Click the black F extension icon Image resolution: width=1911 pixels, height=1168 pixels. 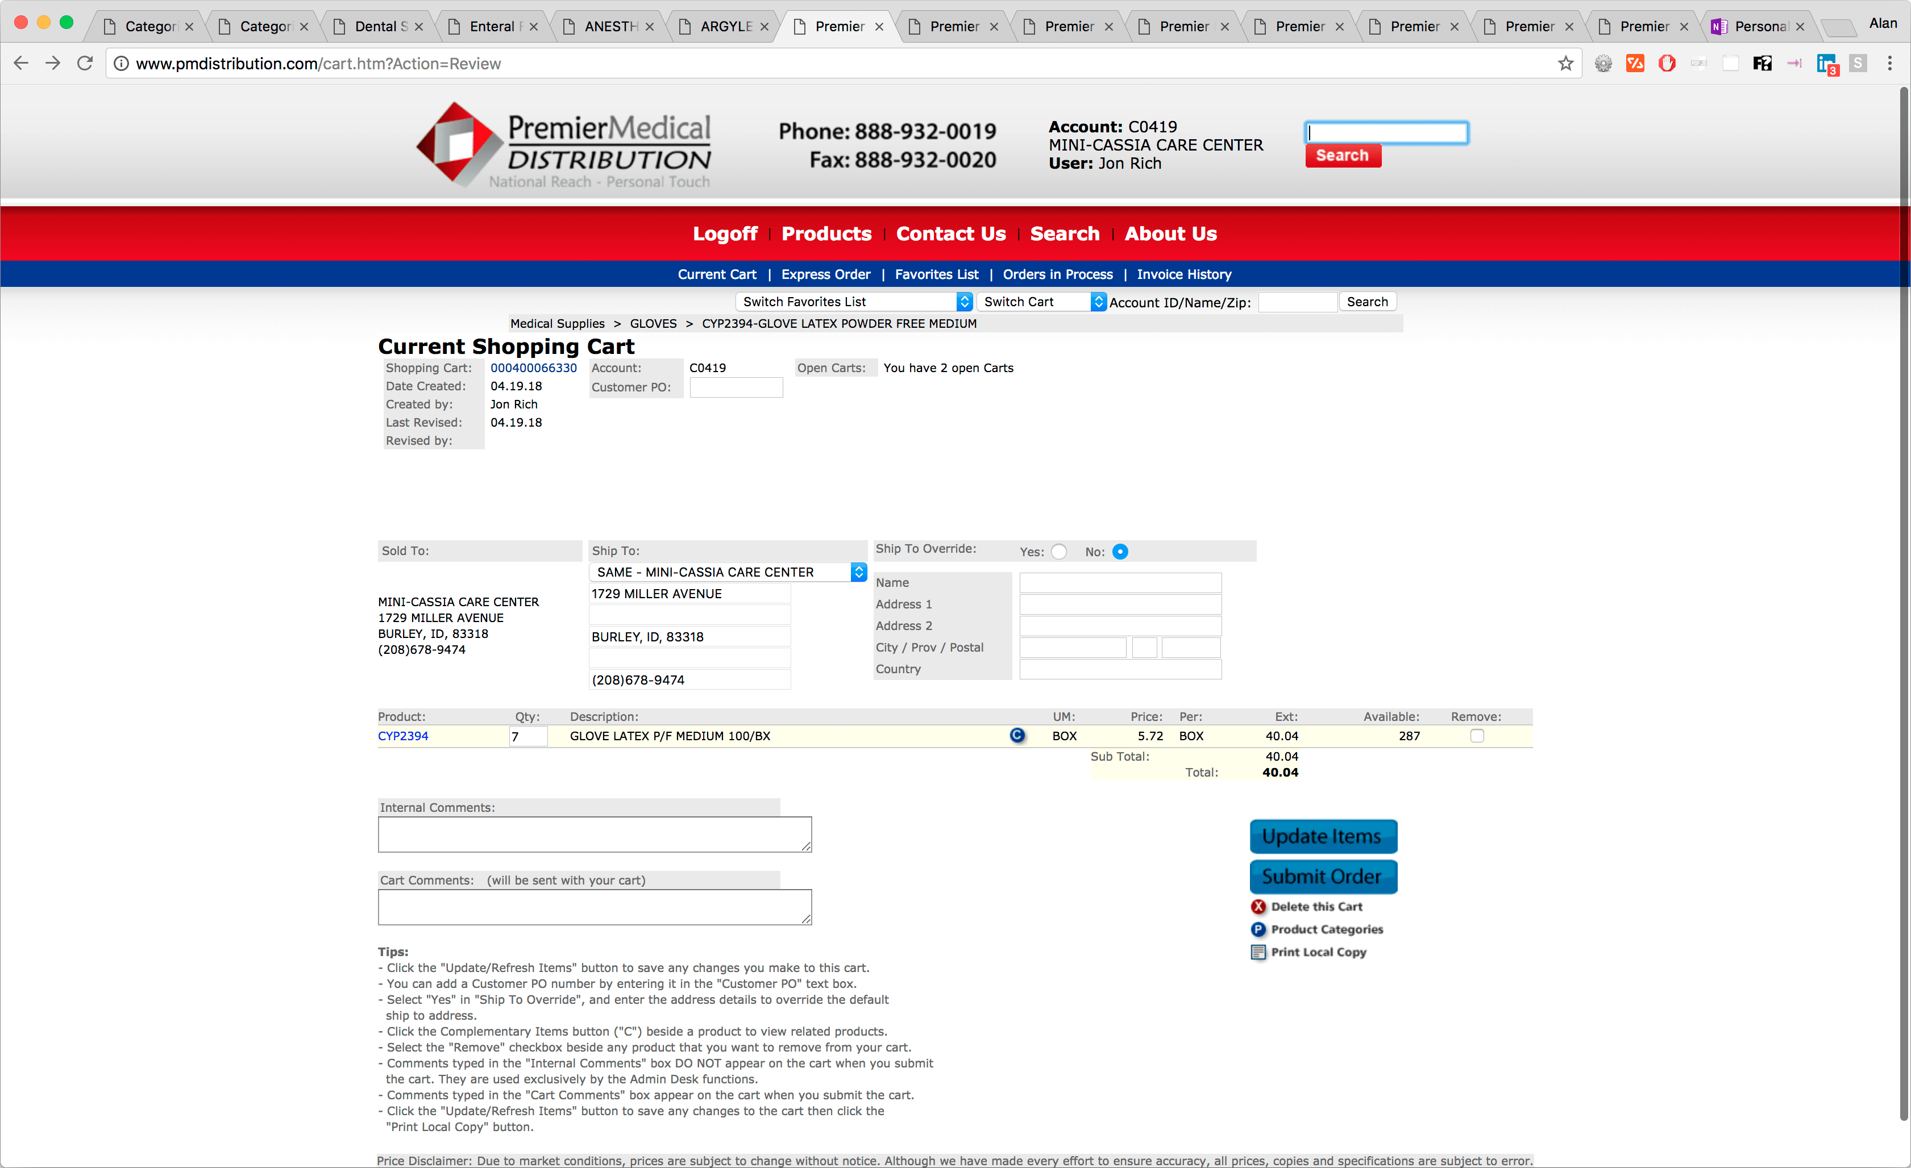(1762, 64)
